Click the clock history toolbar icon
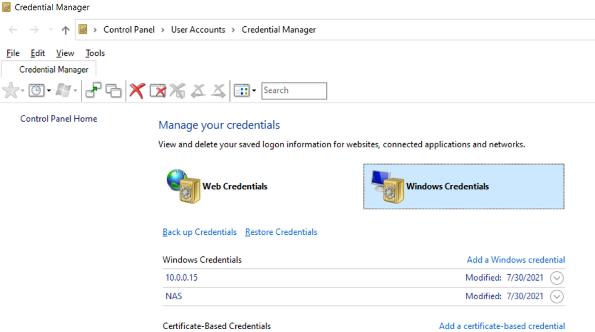Screen dimensions: 595x332 click(x=37, y=91)
